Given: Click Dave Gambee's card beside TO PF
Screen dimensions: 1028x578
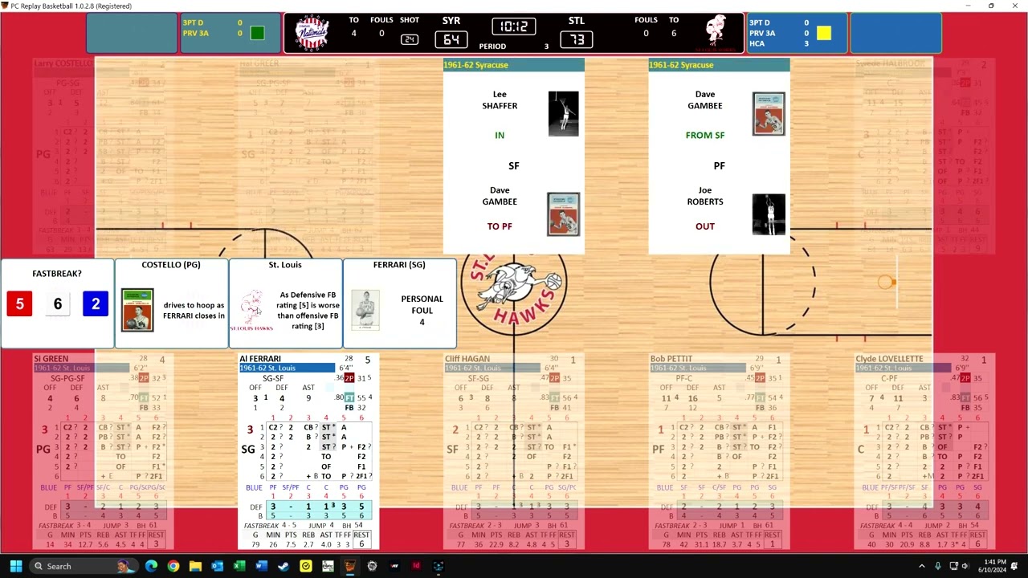Looking at the screenshot, I should [x=563, y=214].
